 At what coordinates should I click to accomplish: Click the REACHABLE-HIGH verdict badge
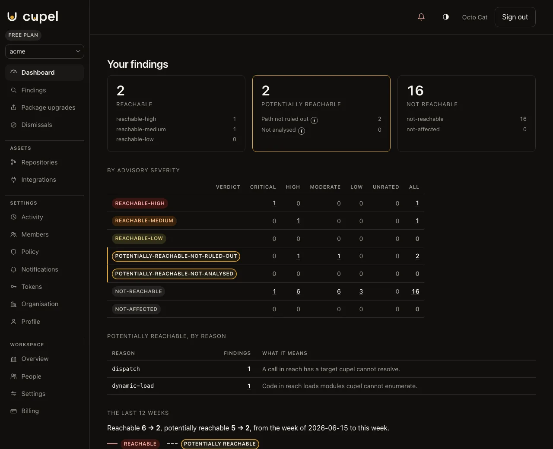140,203
